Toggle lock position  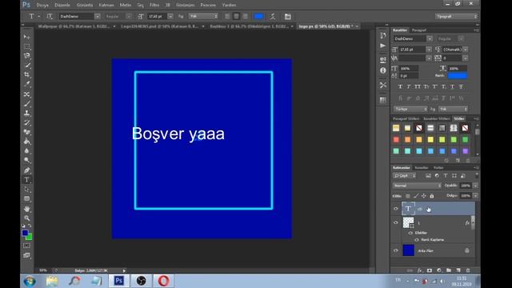[x=423, y=196]
